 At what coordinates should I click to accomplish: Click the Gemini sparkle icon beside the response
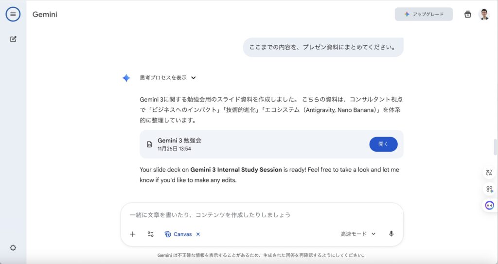[126, 78]
